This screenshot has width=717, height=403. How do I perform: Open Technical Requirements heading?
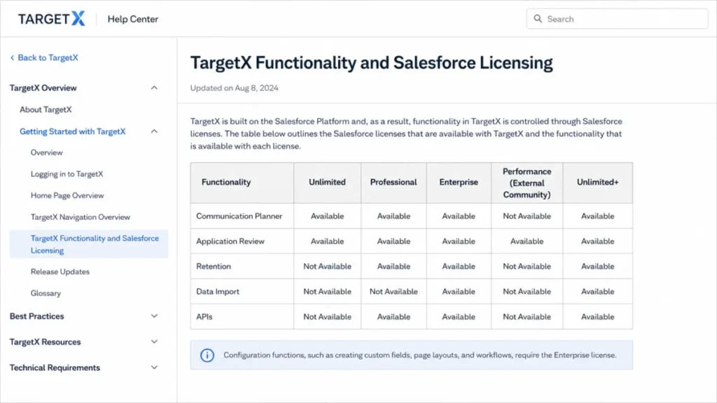click(x=55, y=367)
